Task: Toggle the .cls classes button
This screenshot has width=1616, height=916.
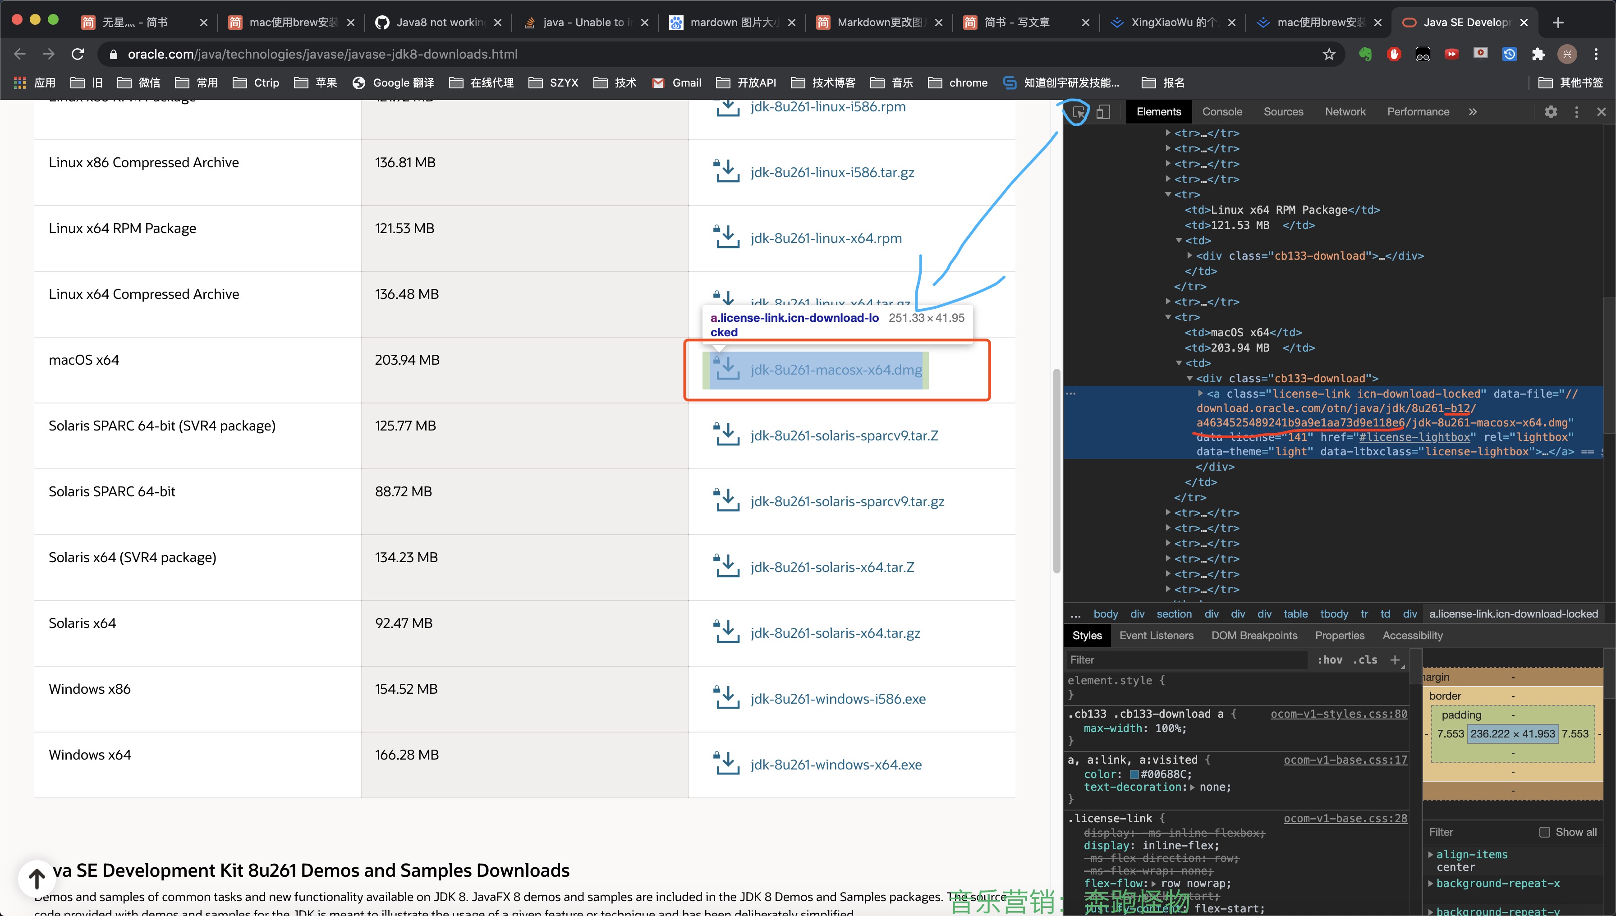Action: coord(1365,660)
